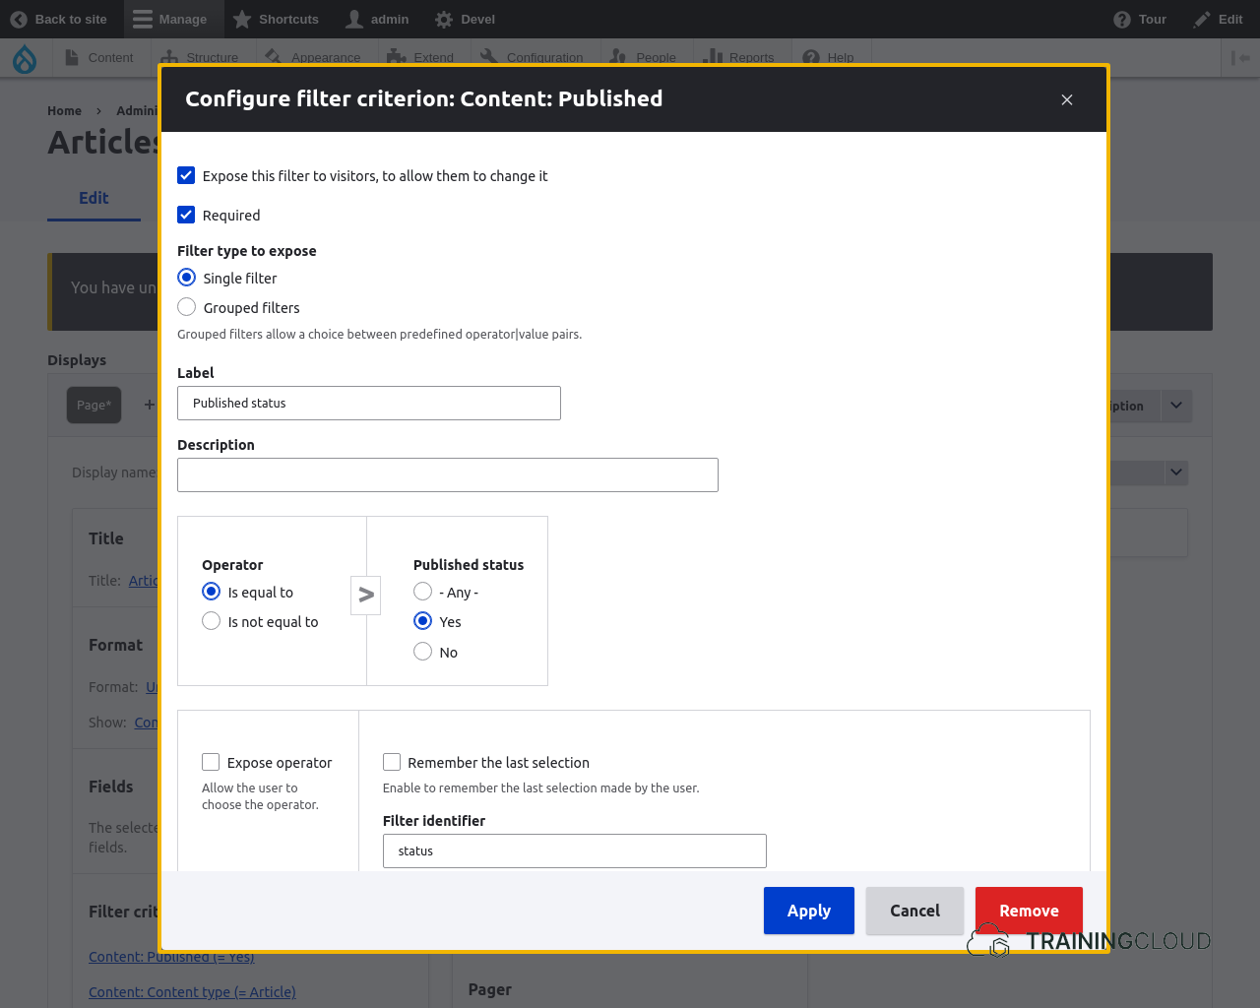Start the Tour help icon
This screenshot has width=1260, height=1008.
click(1122, 20)
